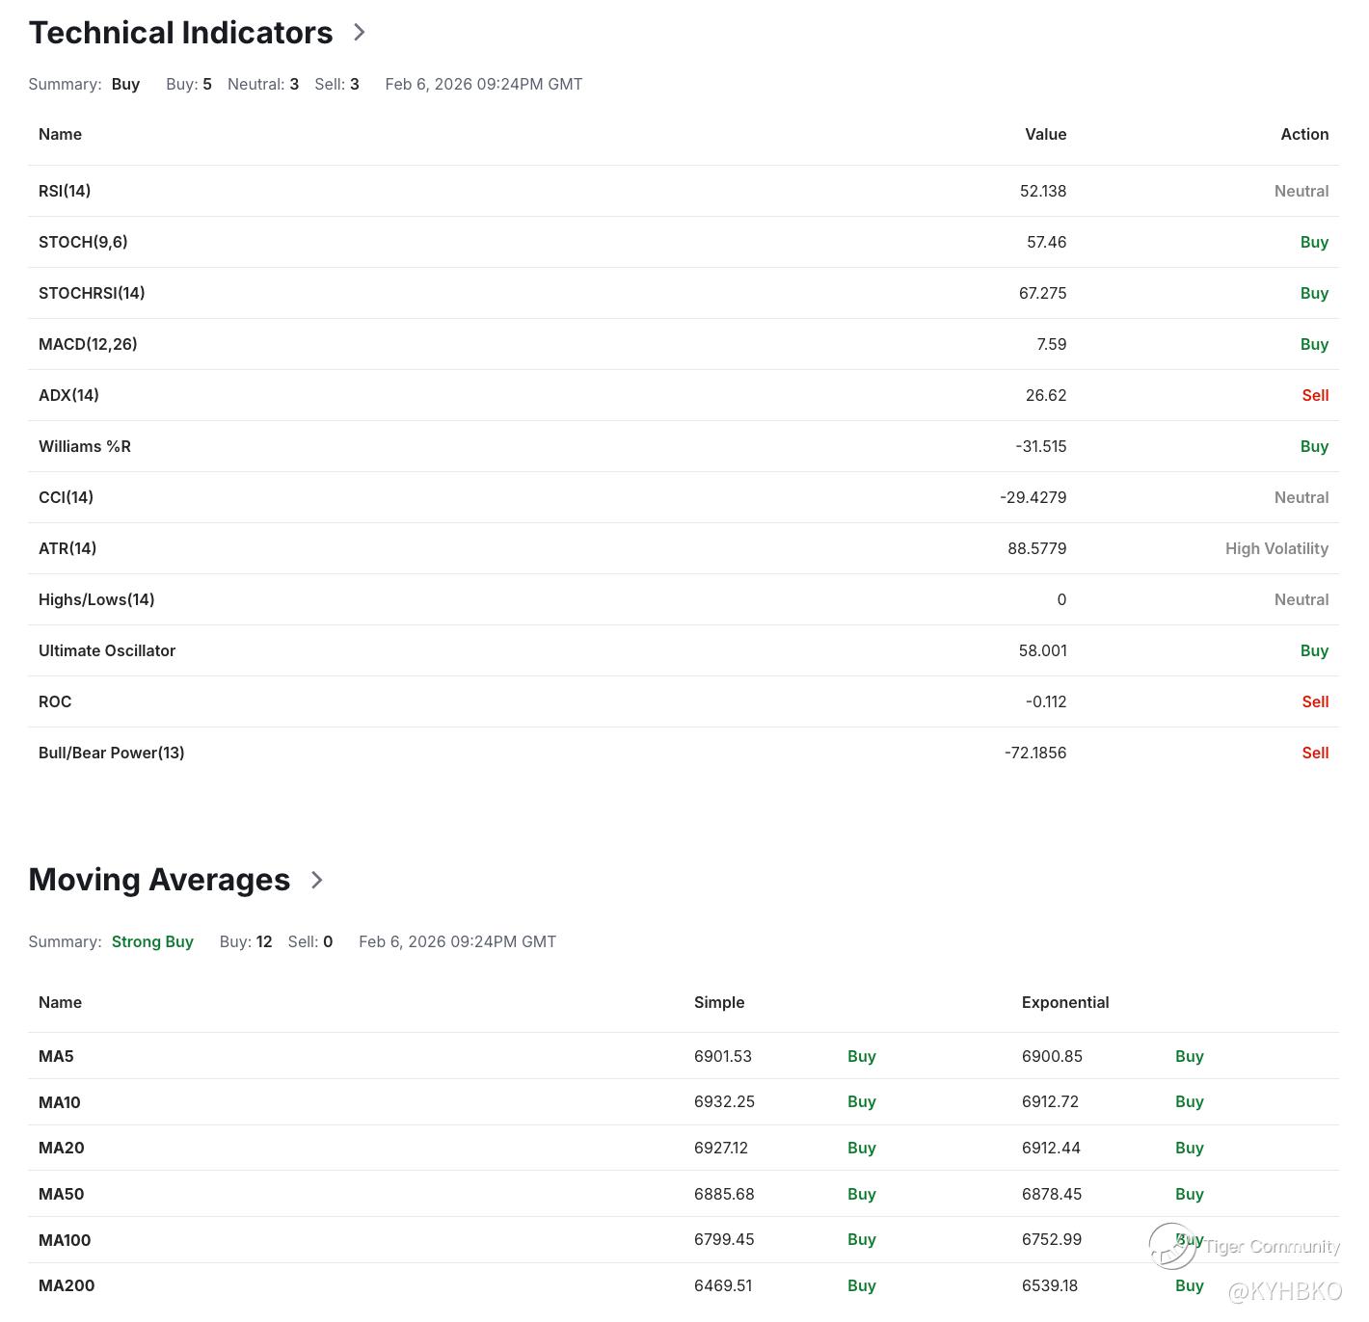Image resolution: width=1369 pixels, height=1322 pixels.
Task: Click the Simple column header
Action: (719, 1002)
